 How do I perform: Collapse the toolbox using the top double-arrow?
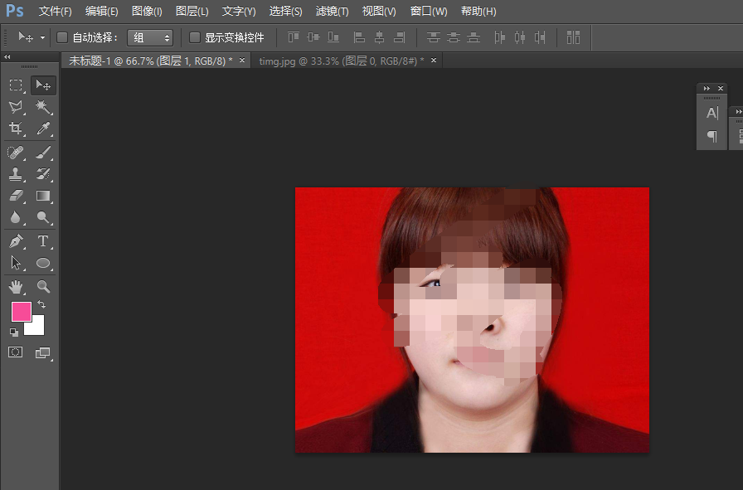8,56
